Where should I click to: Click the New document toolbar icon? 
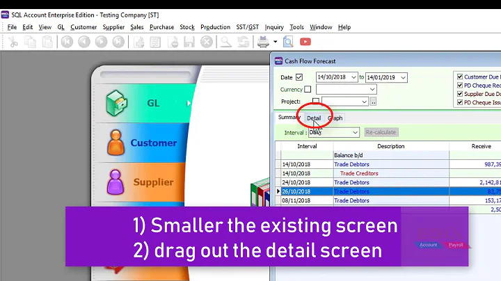pyautogui.click(x=139, y=42)
